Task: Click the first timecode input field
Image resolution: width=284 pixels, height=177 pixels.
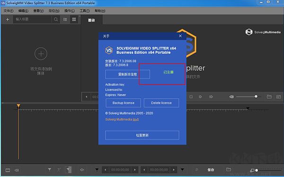Action: point(120,170)
